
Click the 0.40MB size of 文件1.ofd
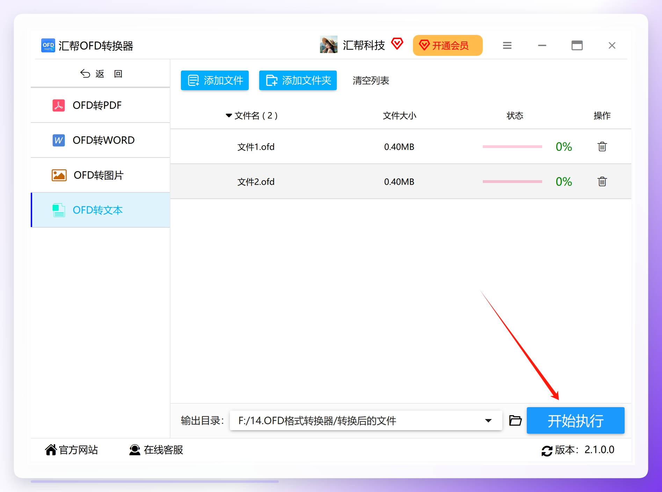(399, 147)
